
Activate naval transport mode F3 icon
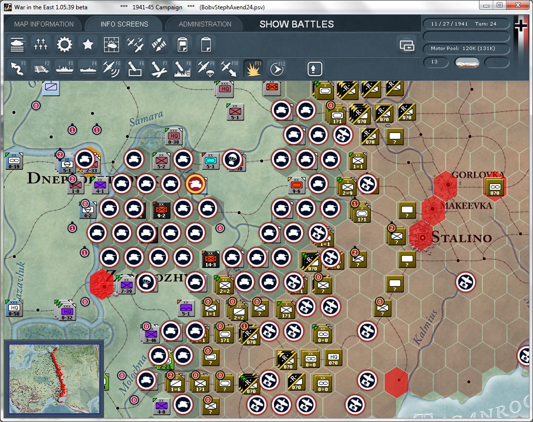click(x=64, y=69)
